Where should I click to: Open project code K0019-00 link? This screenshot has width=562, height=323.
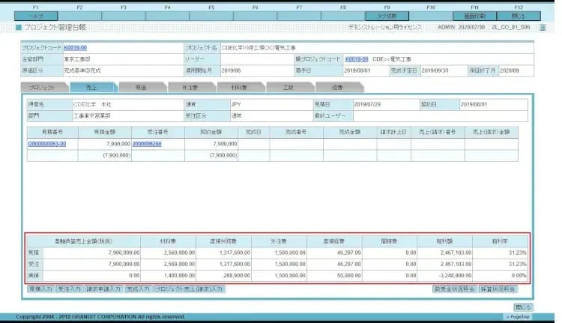click(x=75, y=48)
